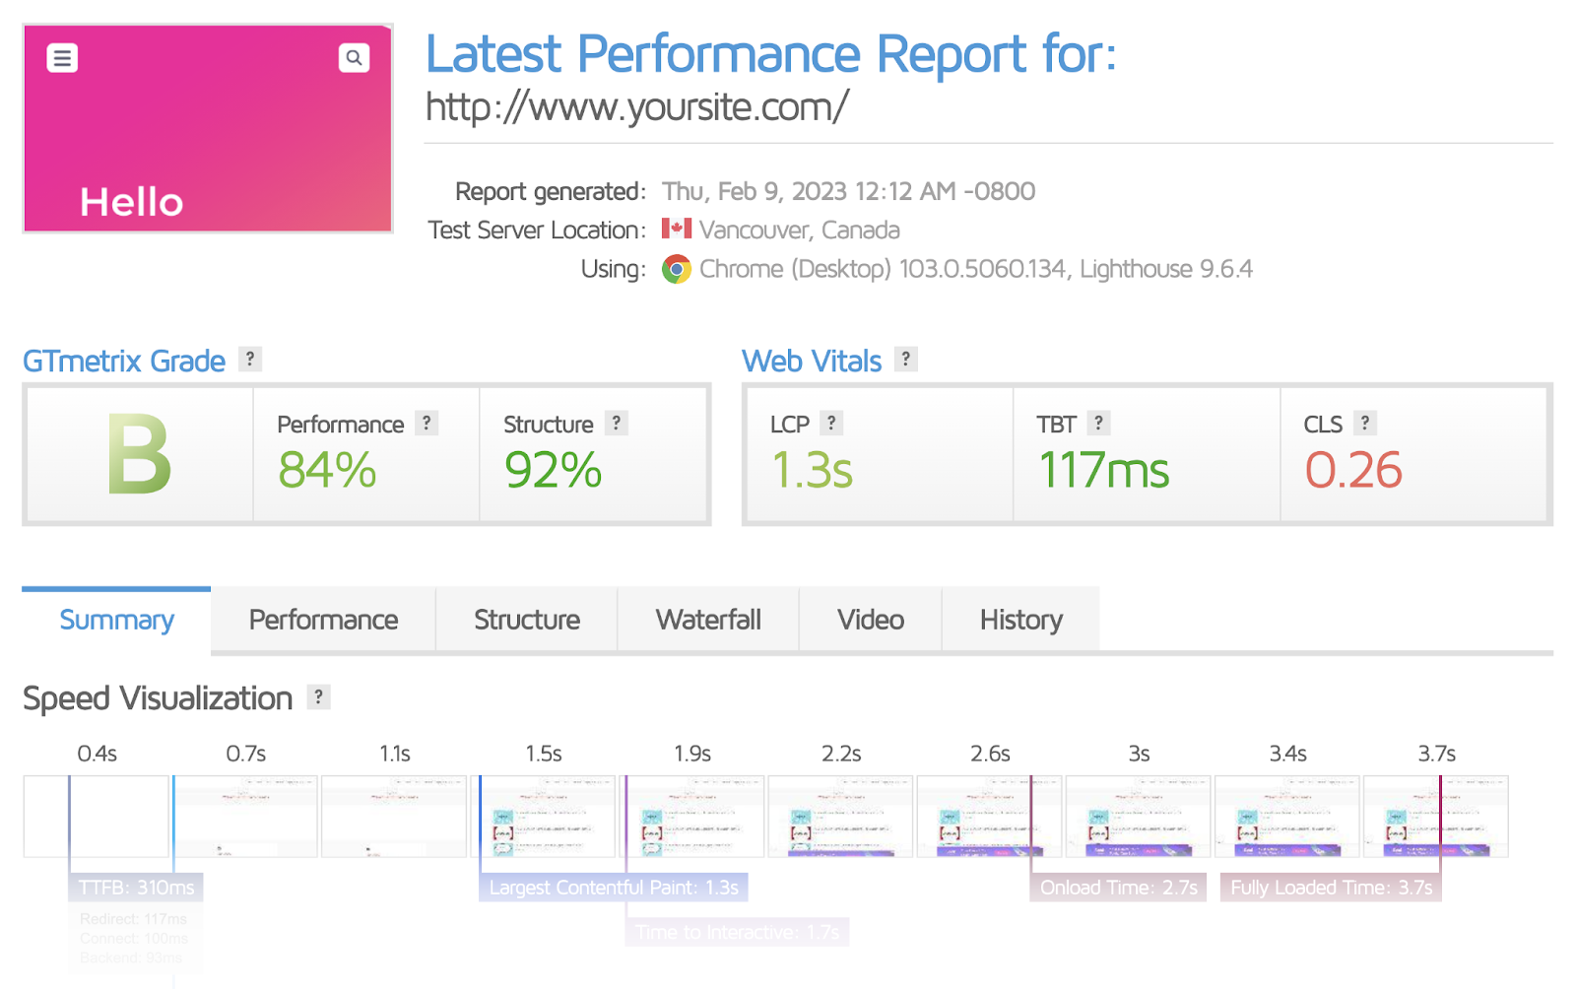Open the Web Vitals help tooltip
Viewport: 1576px width, 989px height.
coord(905,359)
